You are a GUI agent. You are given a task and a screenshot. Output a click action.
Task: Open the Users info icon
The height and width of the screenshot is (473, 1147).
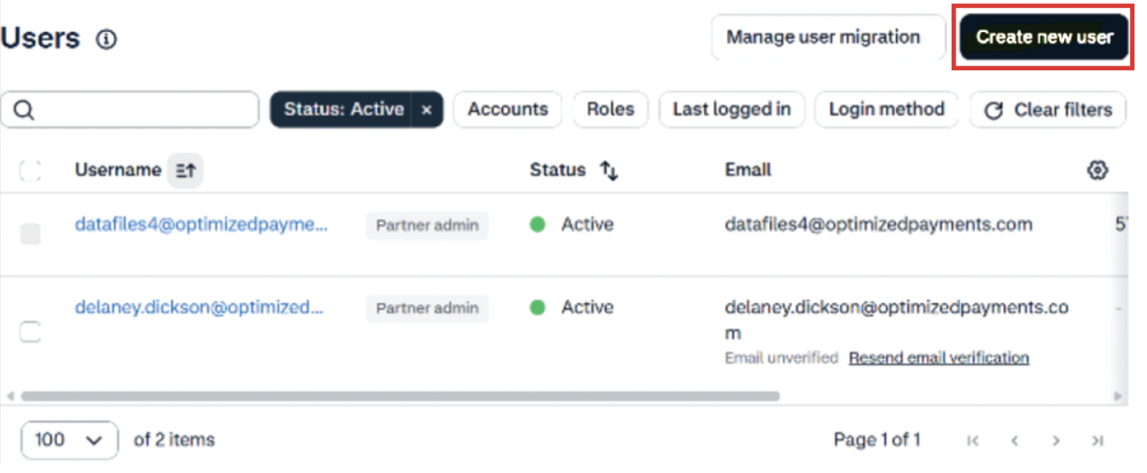click(106, 39)
